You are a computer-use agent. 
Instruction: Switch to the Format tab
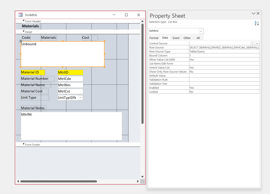[x=154, y=38]
